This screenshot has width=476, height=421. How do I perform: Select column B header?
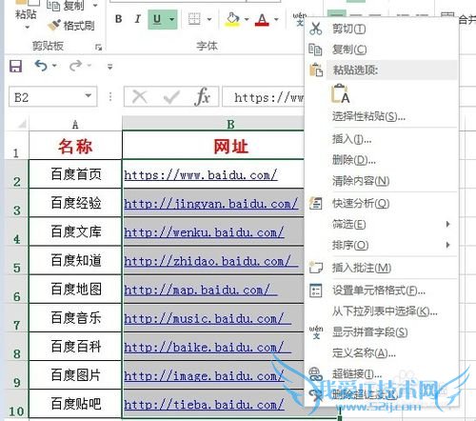pos(213,124)
